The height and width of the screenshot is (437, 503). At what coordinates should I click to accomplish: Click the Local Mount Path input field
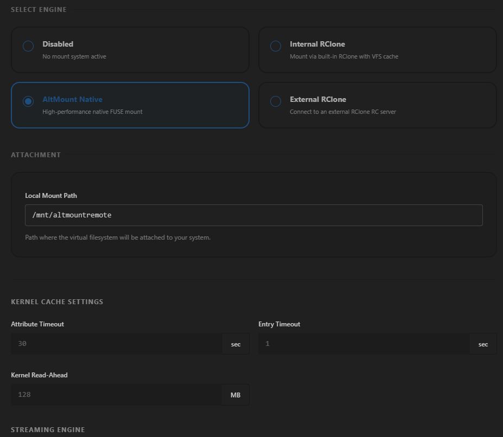click(254, 215)
